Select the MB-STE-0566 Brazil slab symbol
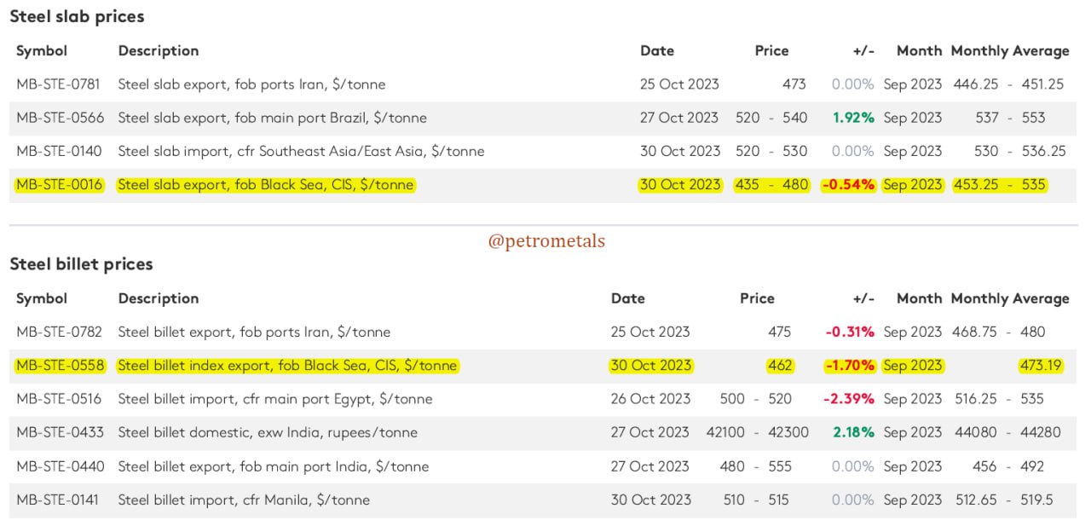Image resolution: width=1091 pixels, height=526 pixels. [x=58, y=118]
